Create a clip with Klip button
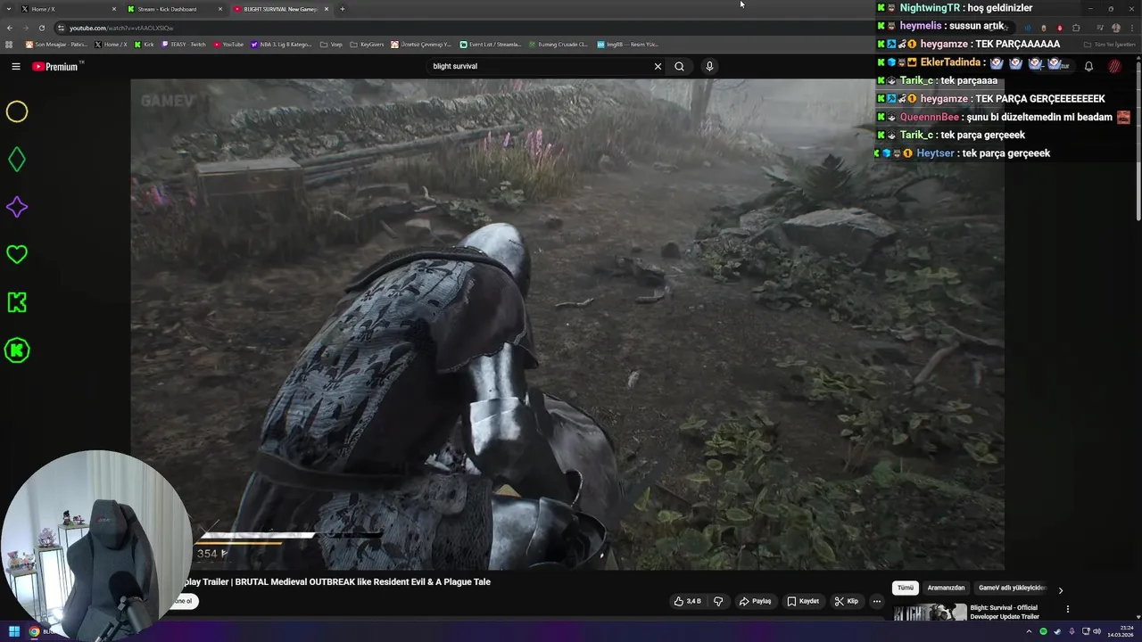Screen dimensions: 1142x642 847,601
